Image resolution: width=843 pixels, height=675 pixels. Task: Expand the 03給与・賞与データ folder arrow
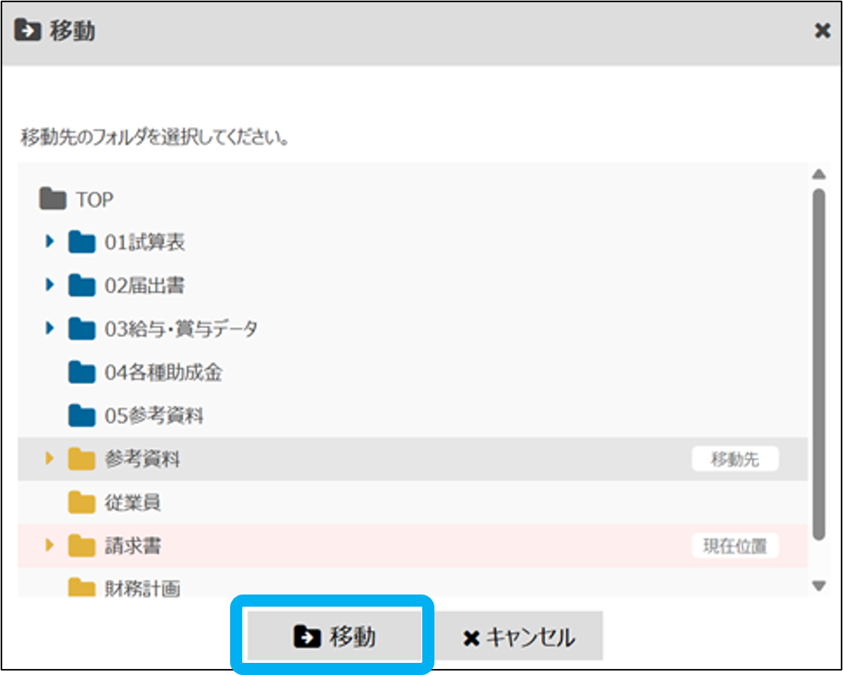(x=50, y=329)
